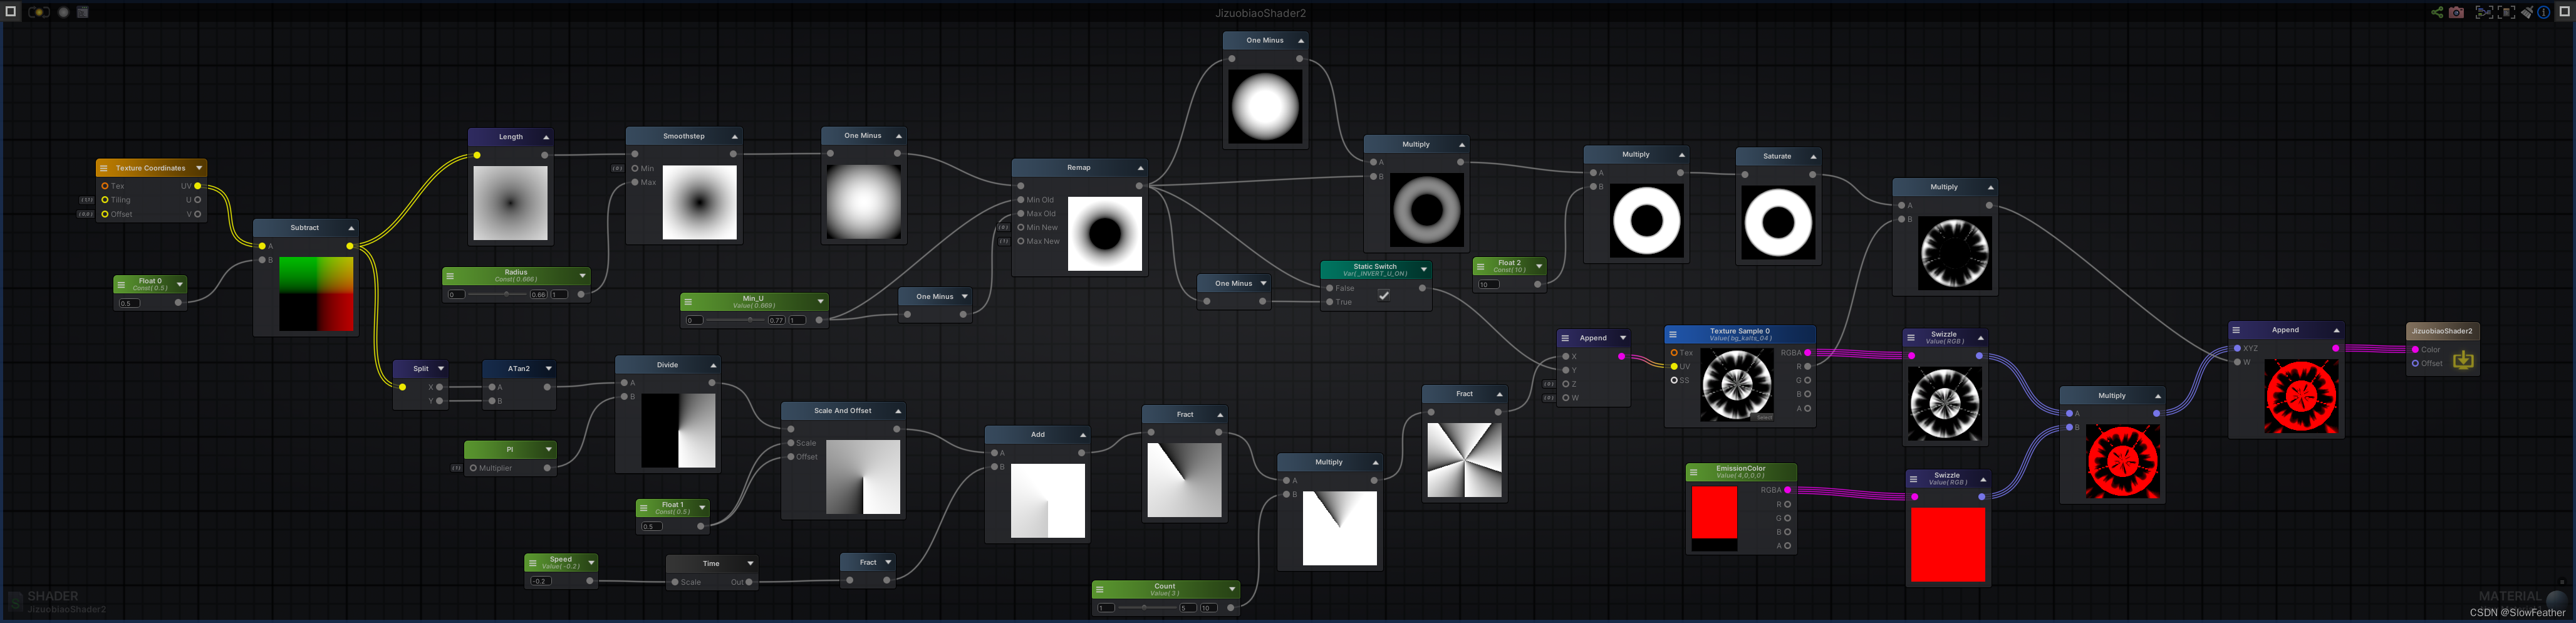Click hamburger icon on upper Swizzle node
The width and height of the screenshot is (2576, 623).
(1911, 338)
